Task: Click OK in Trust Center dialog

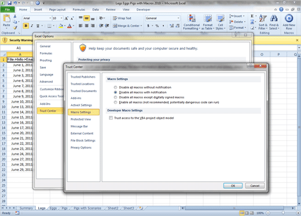Action: pyautogui.click(x=233, y=186)
